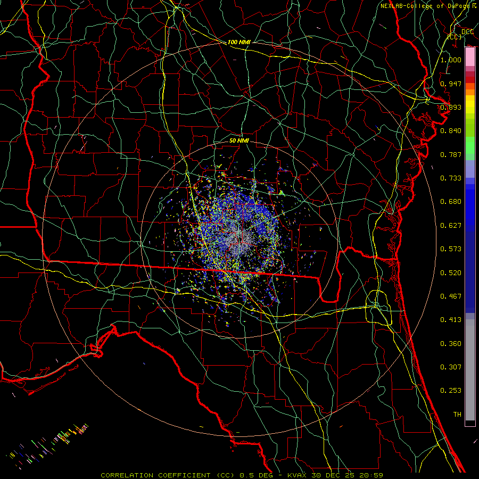Pick the orange swatch in the color bar

coord(470,92)
